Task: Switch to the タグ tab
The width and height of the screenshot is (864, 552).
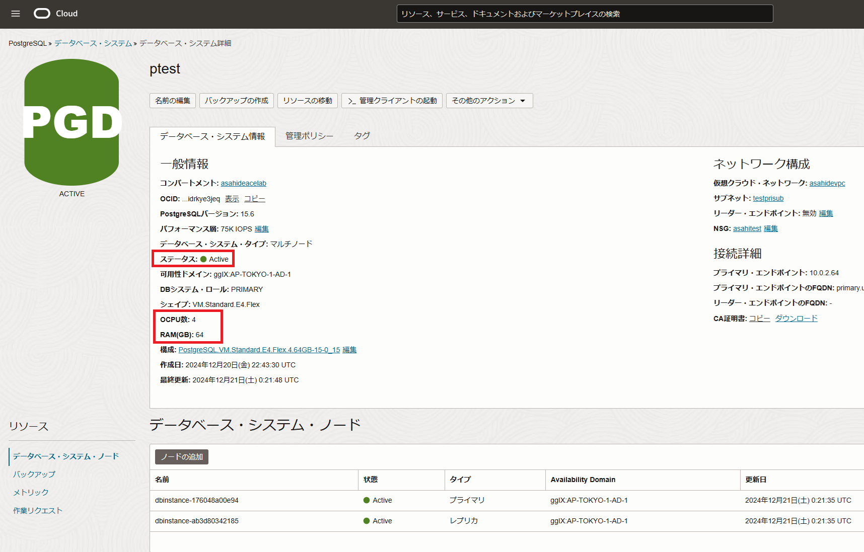Action: [362, 136]
